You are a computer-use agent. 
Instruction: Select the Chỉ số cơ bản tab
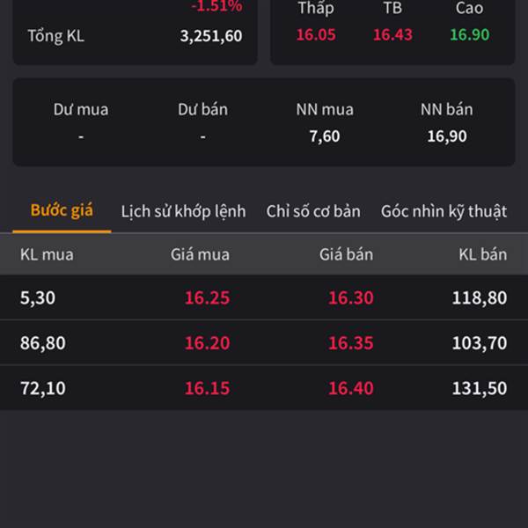pyautogui.click(x=313, y=211)
